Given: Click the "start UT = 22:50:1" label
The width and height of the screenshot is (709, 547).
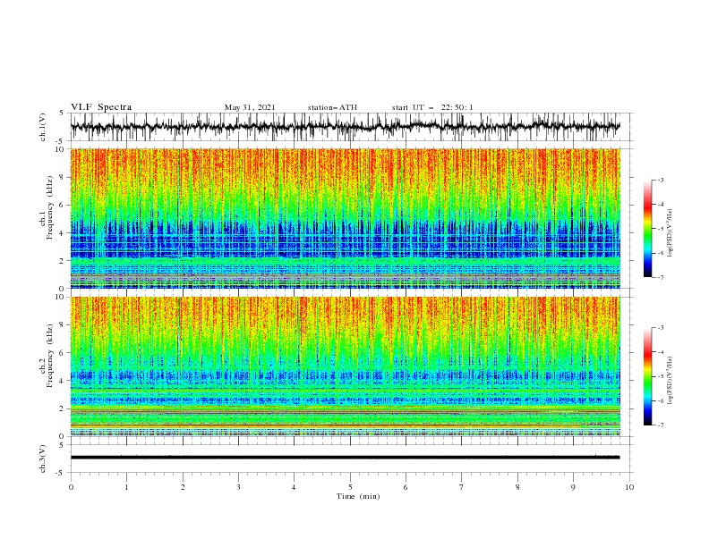Looking at the screenshot, I should pos(431,107).
